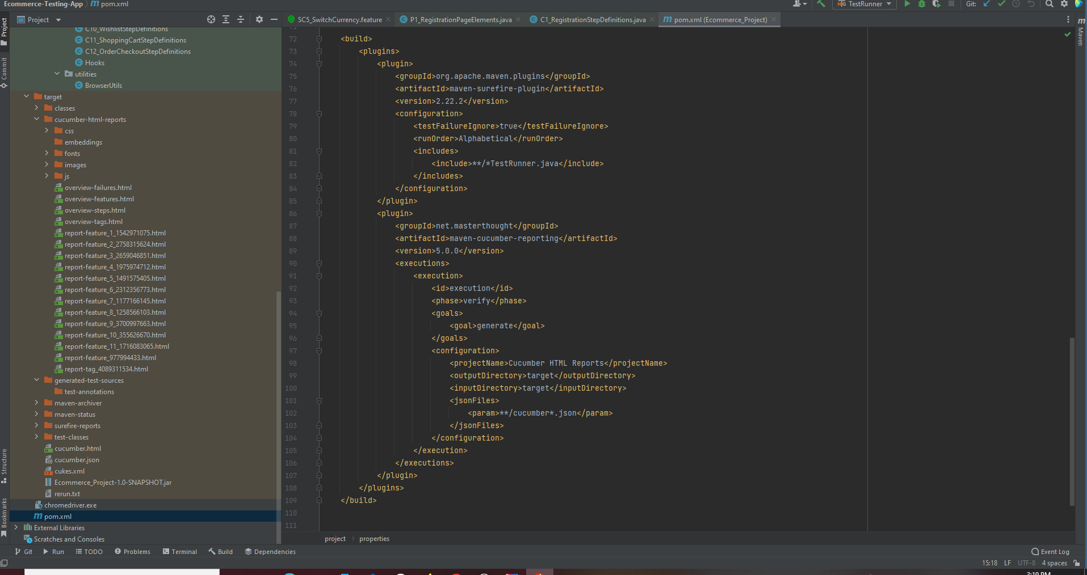Click the editor vertical scrollbar
Image resolution: width=1087 pixels, height=575 pixels.
[x=1072, y=421]
